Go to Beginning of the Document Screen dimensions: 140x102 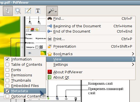pyautogui.click(x=91, y=26)
